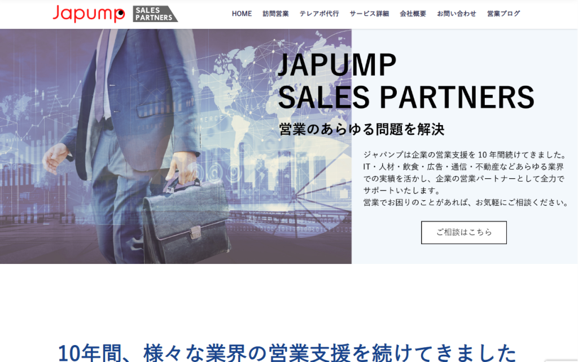Open the HOME menu item
Viewport: 578px width, 362px height.
pos(242,14)
